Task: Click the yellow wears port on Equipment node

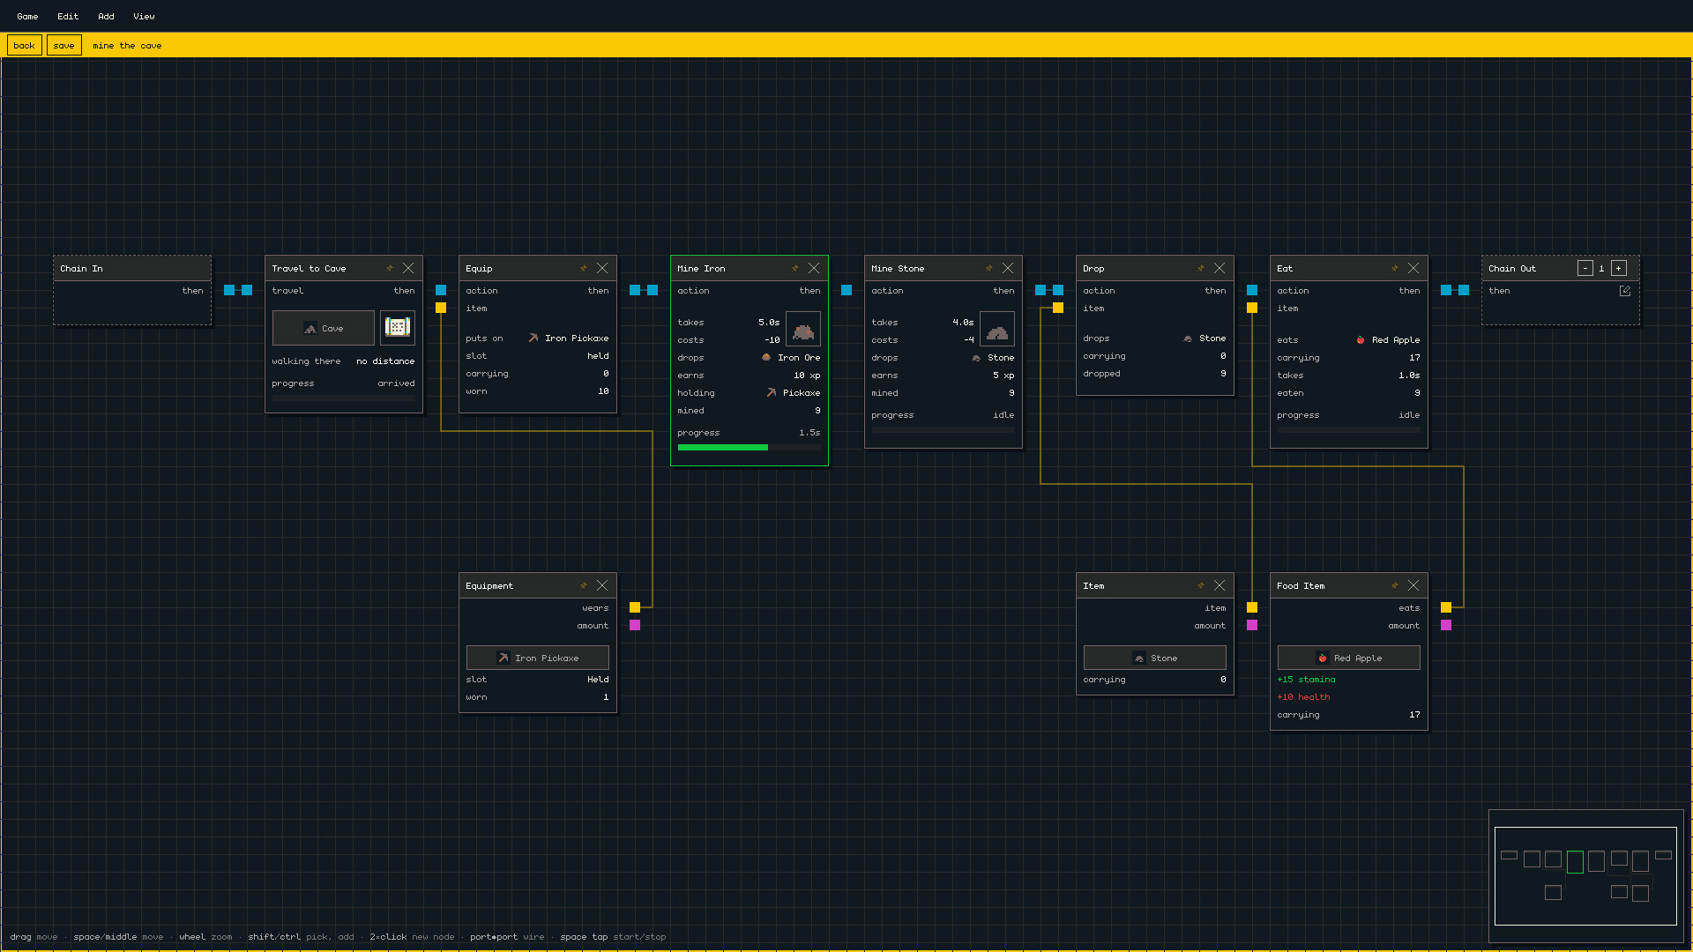Action: 635,607
